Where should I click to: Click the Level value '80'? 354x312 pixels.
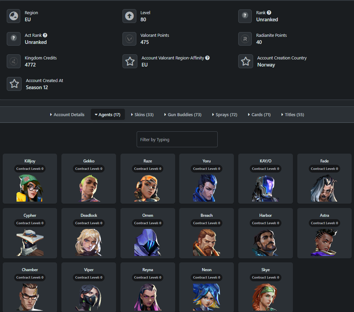pos(143,20)
